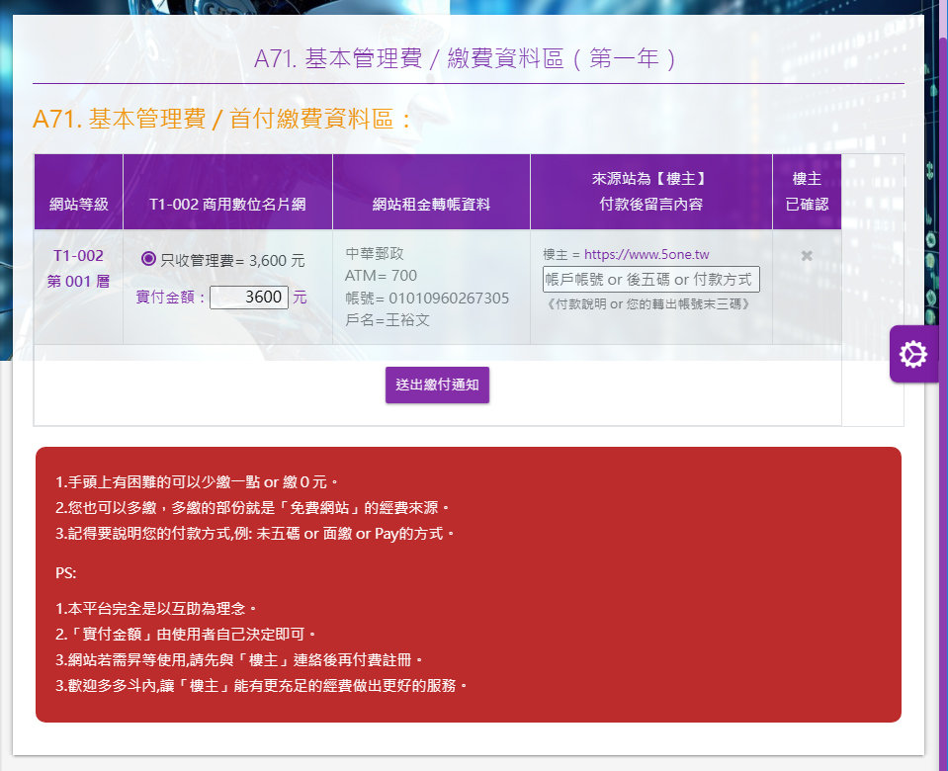The height and width of the screenshot is (771, 948).
Task: Click the 中華郵政 bank name text
Action: (375, 254)
